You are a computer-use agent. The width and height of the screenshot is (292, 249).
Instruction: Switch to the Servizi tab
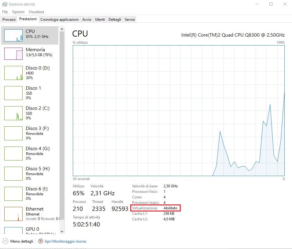(130, 19)
